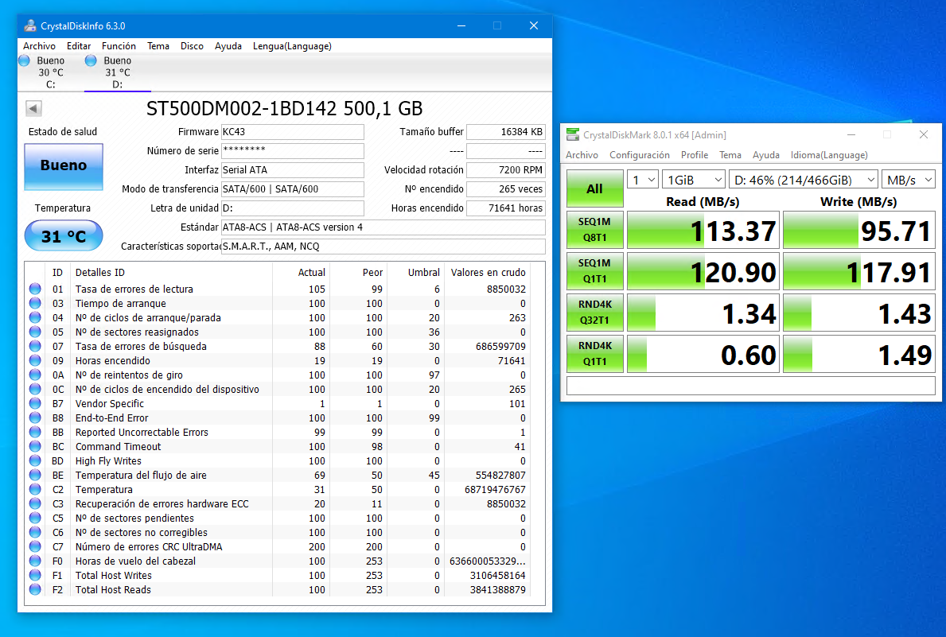Click the CrystalDiskInfo title bar icon

click(x=29, y=25)
